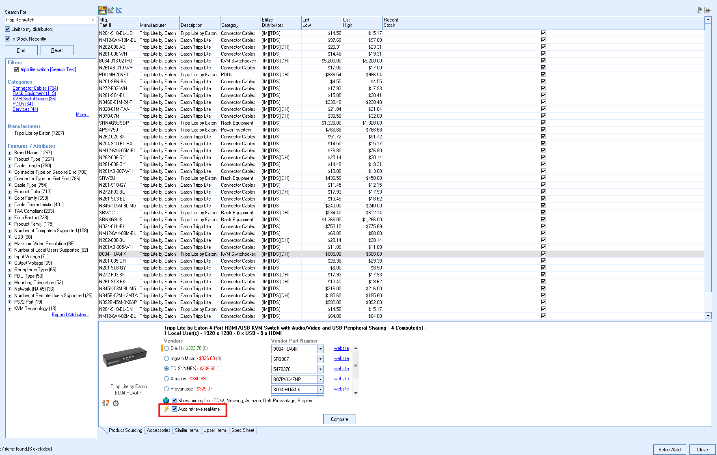Click the results grid vertical scrollbar track
The image size is (717, 455).
tap(708, 300)
